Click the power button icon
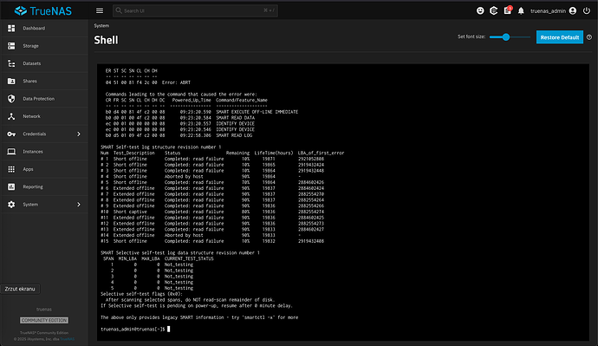Image resolution: width=598 pixels, height=346 pixels. 587,10
